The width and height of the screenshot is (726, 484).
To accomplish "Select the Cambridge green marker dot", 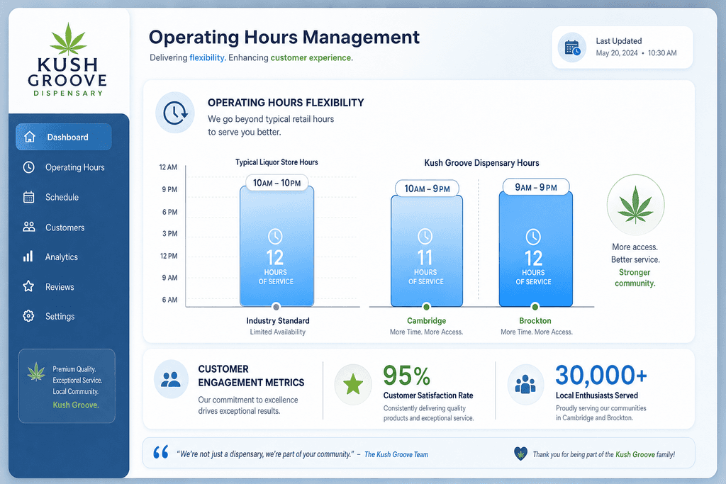I will click(x=426, y=306).
